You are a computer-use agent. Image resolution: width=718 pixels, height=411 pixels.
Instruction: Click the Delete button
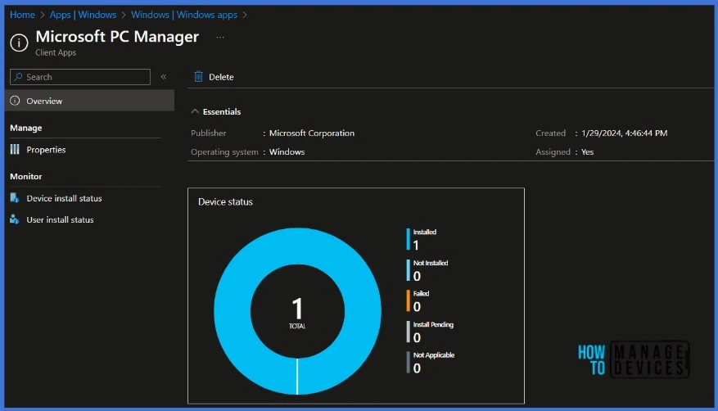tap(214, 77)
